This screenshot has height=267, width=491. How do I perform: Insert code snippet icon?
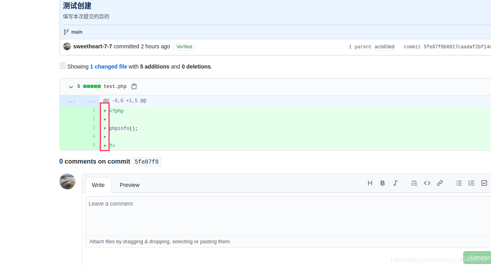tap(427, 183)
